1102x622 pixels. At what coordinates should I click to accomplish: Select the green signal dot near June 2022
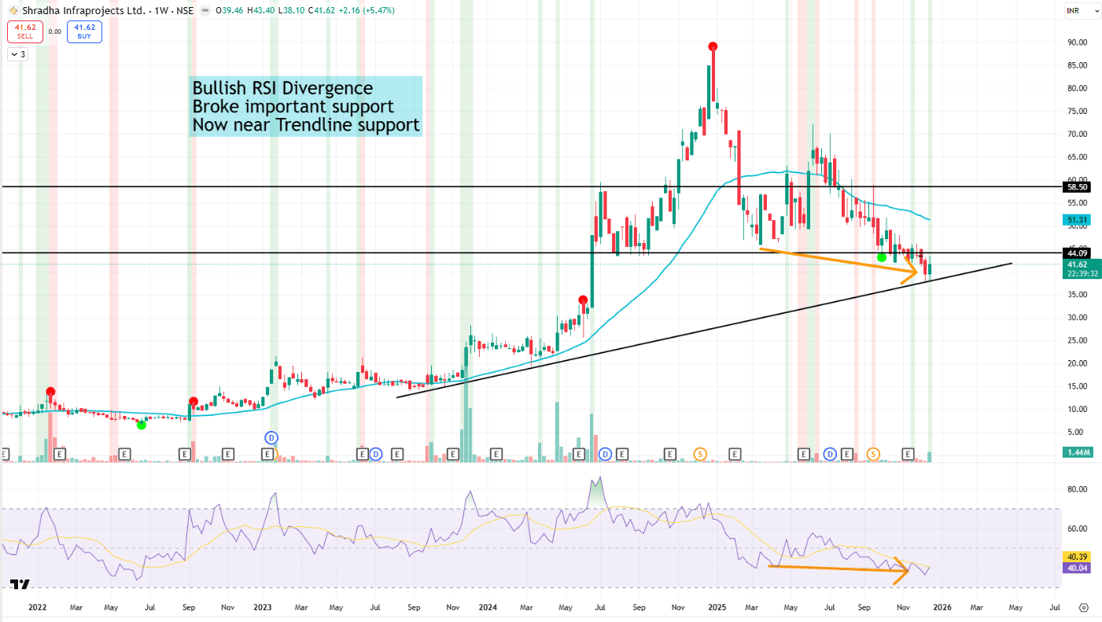pyautogui.click(x=142, y=425)
